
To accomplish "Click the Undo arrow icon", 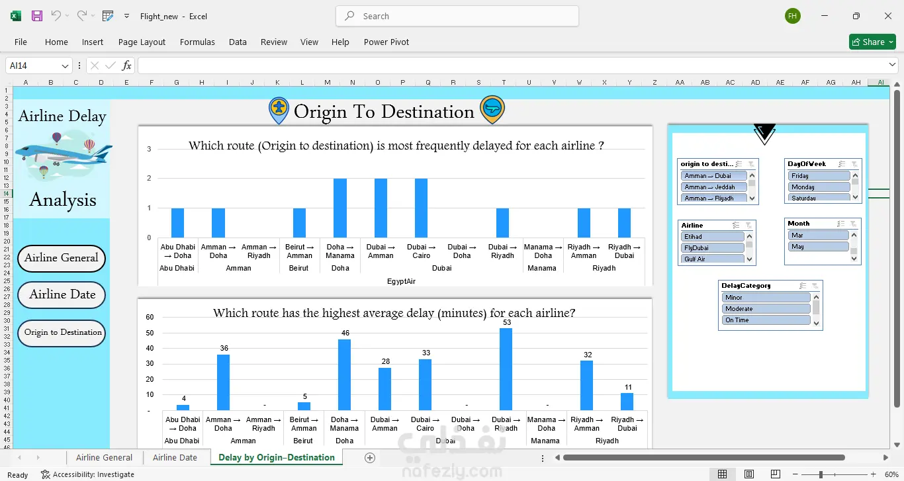I will coord(56,16).
